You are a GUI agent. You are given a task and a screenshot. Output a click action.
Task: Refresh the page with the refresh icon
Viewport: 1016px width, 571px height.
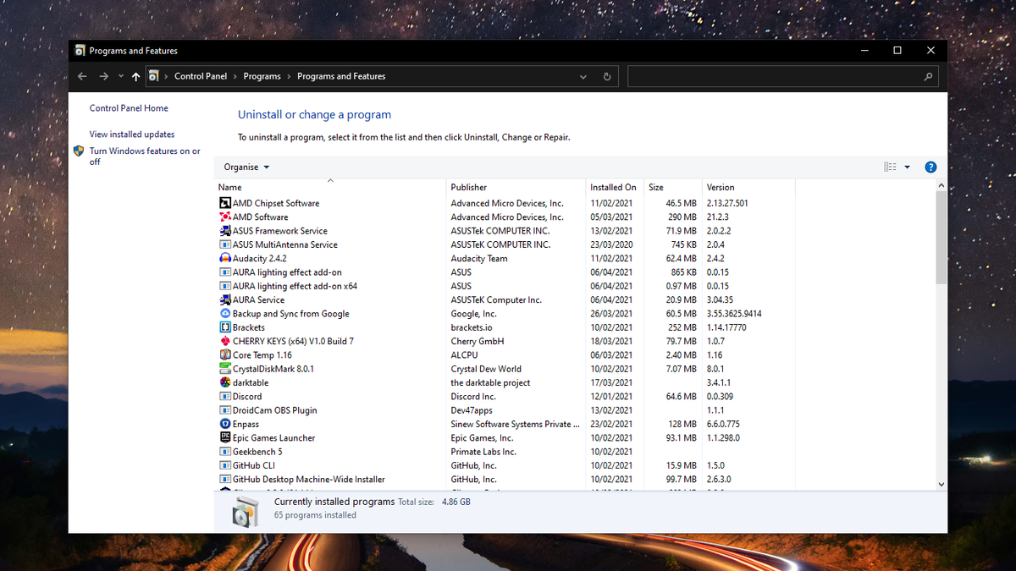[x=606, y=76]
